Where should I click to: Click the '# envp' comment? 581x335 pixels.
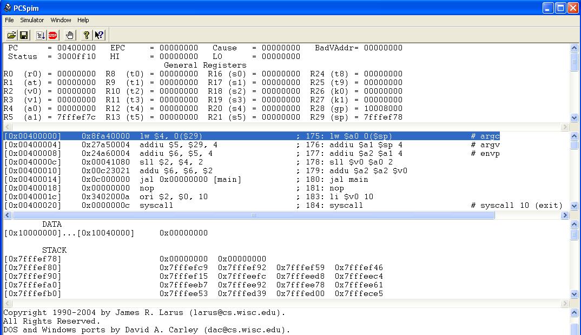point(485,153)
